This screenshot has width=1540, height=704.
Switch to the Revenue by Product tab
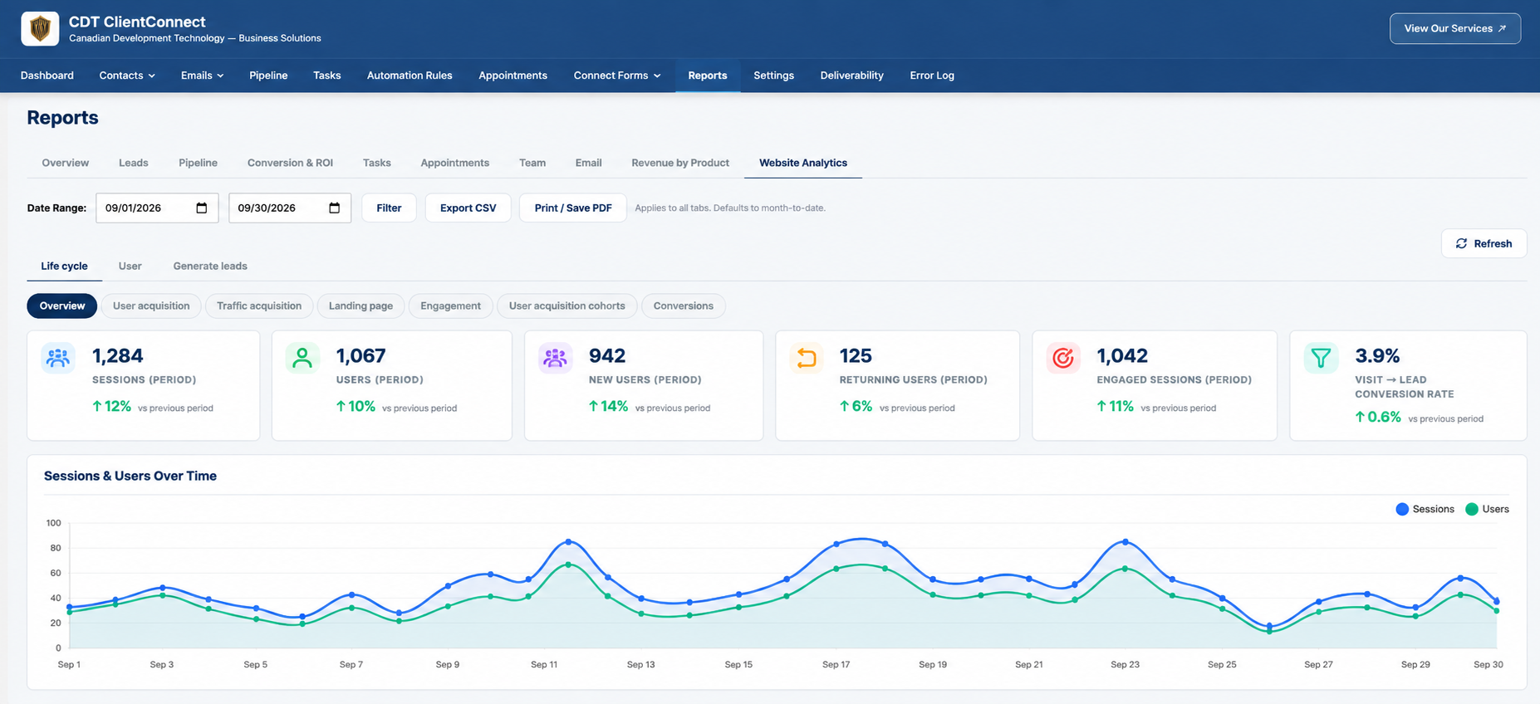click(x=680, y=163)
